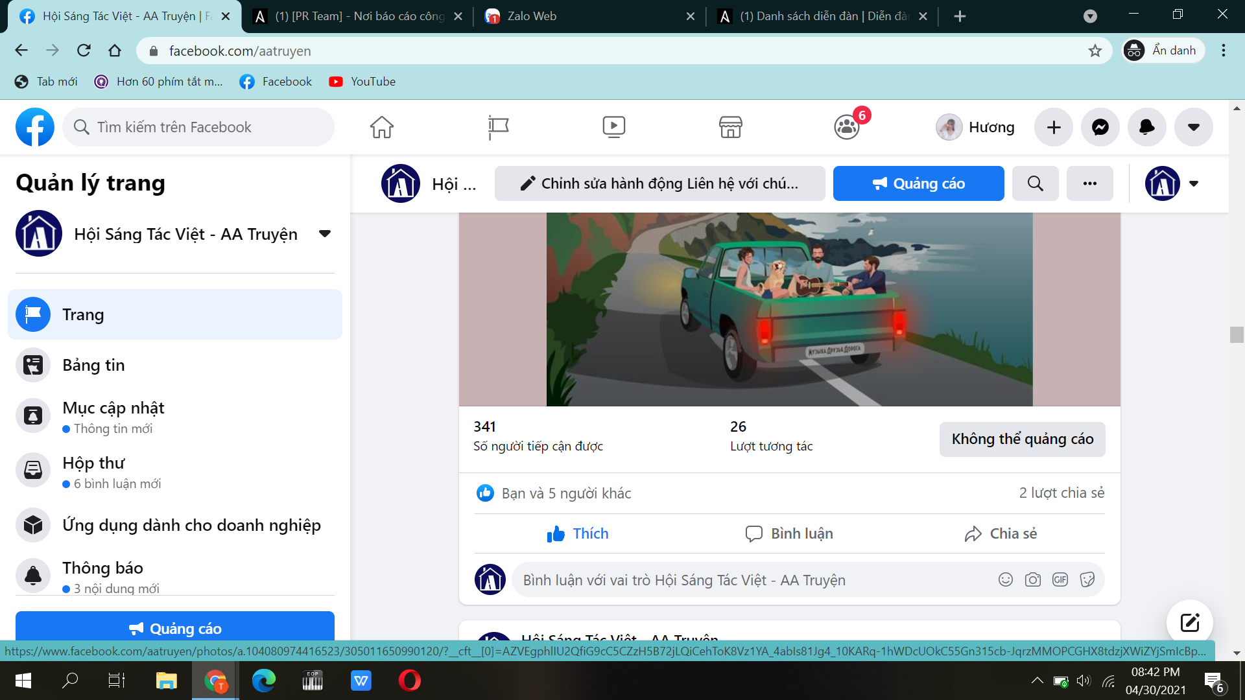Screen dimensions: 1245x700
Task: Click the Facebook logo
Action: tap(35, 127)
